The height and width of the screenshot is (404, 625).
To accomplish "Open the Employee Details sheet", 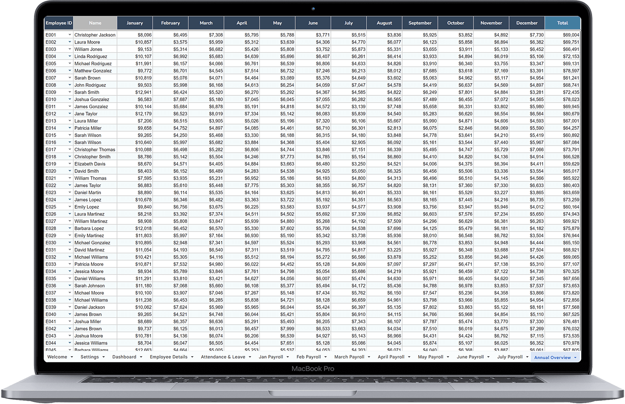I will 168,357.
